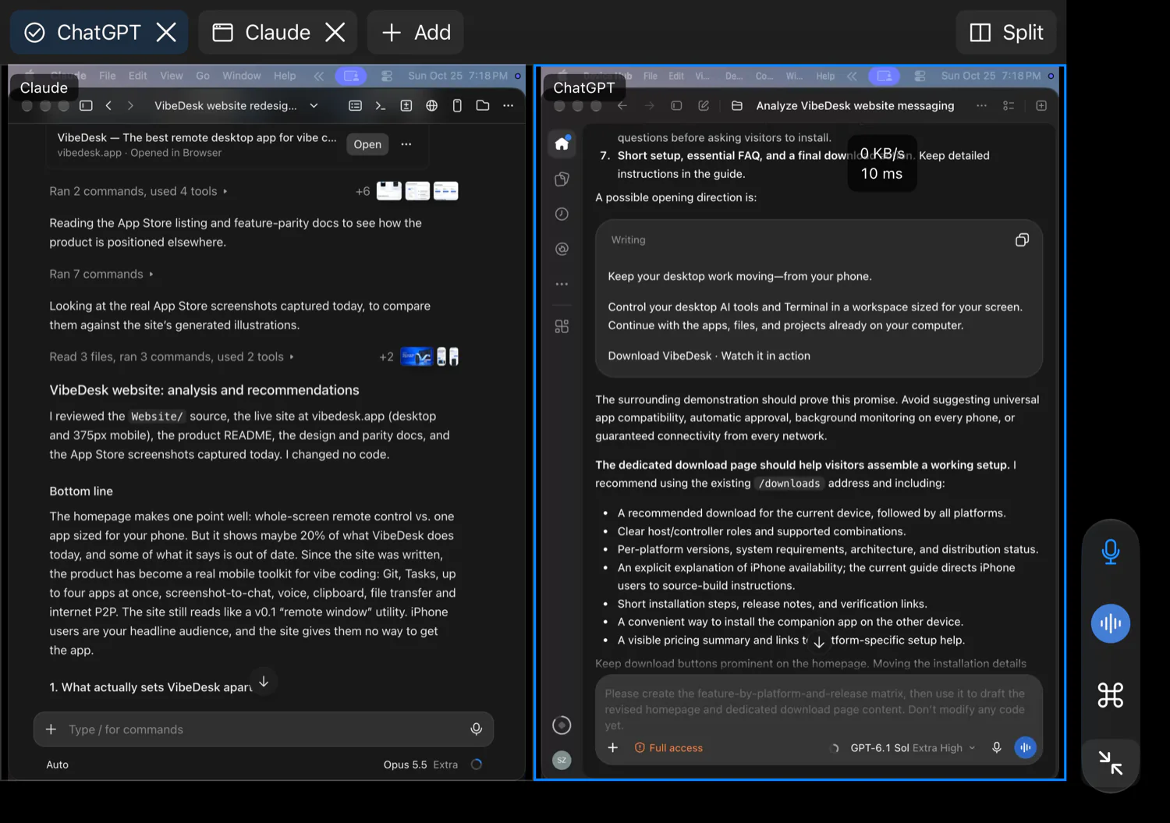Screen dimensions: 1170x823
Task: Close the ChatGPT tab at top
Action: 166,32
